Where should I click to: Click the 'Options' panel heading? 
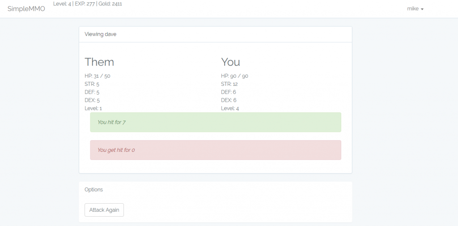click(x=94, y=189)
